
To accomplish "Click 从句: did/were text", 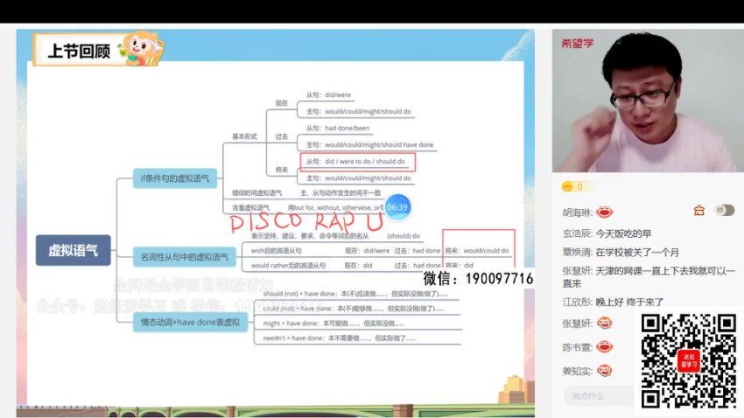I will coord(328,94).
